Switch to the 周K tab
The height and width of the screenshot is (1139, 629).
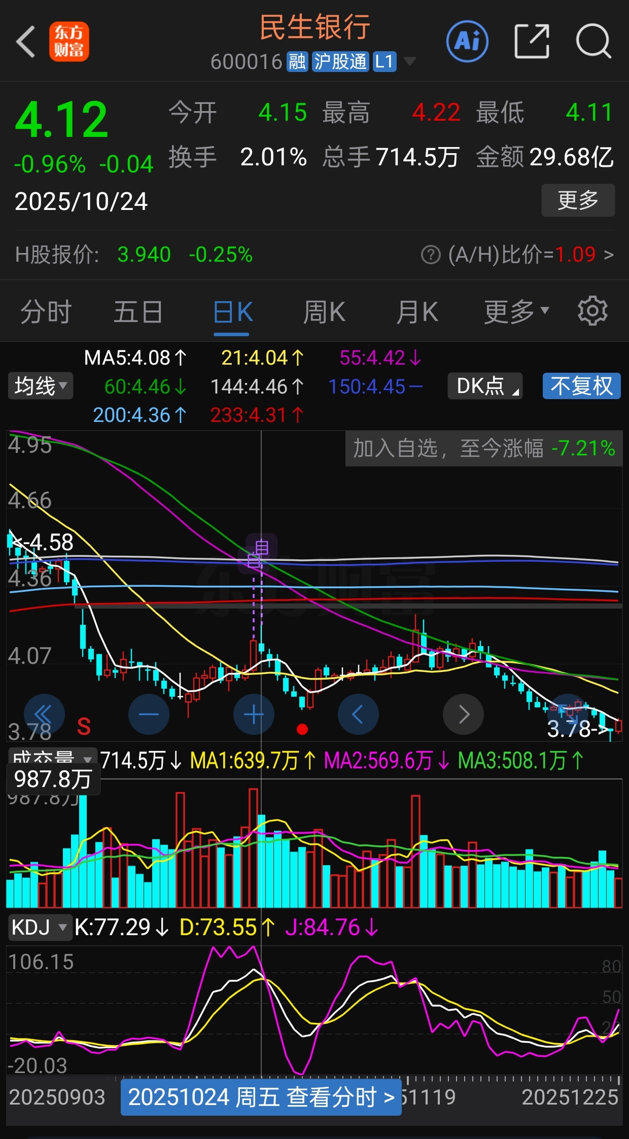pyautogui.click(x=324, y=311)
